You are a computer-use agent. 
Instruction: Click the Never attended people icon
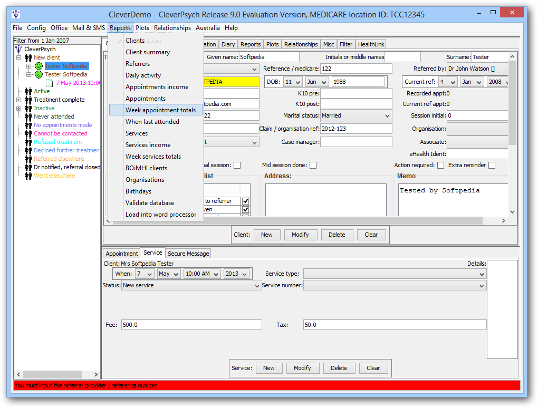tap(28, 116)
